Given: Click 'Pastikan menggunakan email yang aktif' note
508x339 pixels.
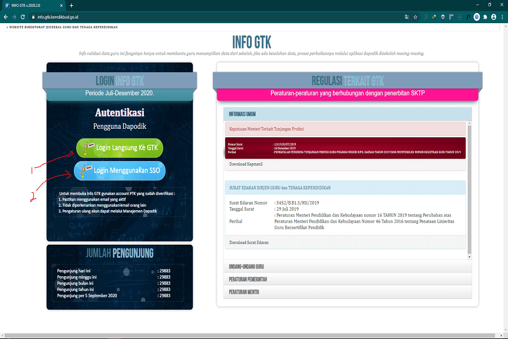Looking at the screenshot, I should click(94, 199).
